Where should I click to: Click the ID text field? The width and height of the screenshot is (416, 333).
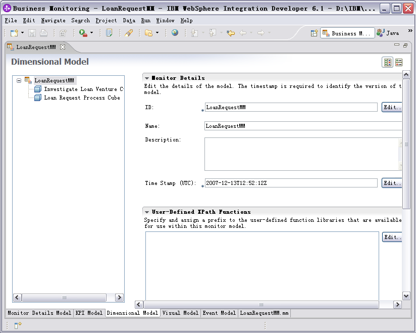(x=291, y=107)
